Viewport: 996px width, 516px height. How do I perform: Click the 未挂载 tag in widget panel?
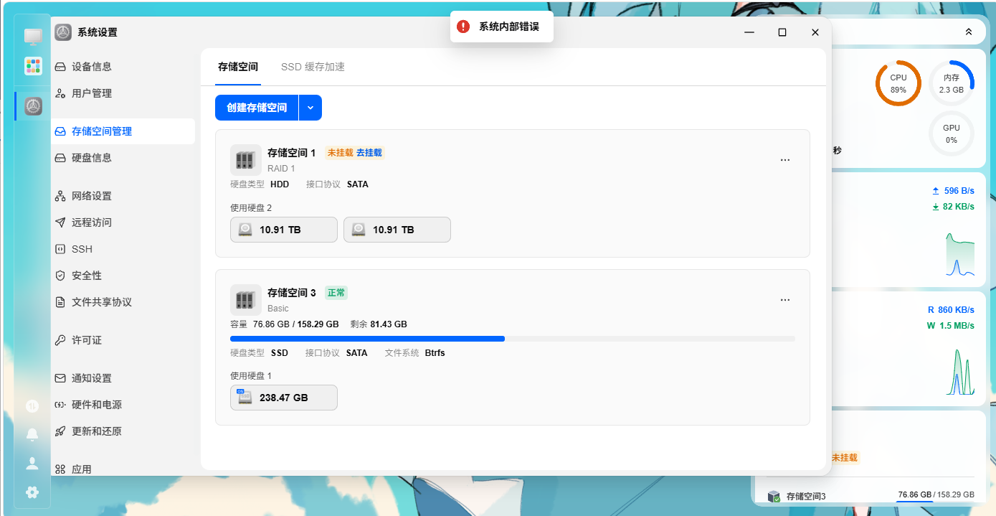pos(845,458)
